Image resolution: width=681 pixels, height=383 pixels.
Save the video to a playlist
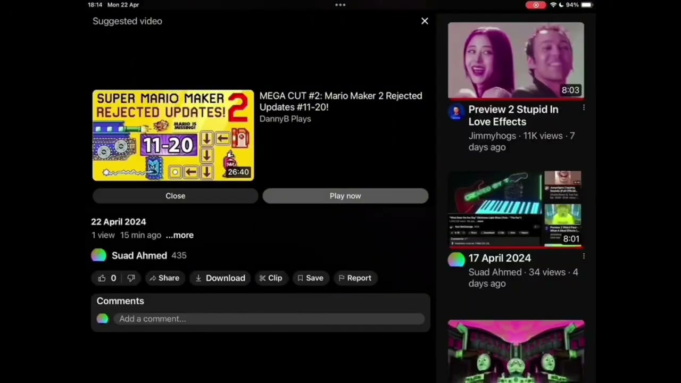tap(310, 278)
